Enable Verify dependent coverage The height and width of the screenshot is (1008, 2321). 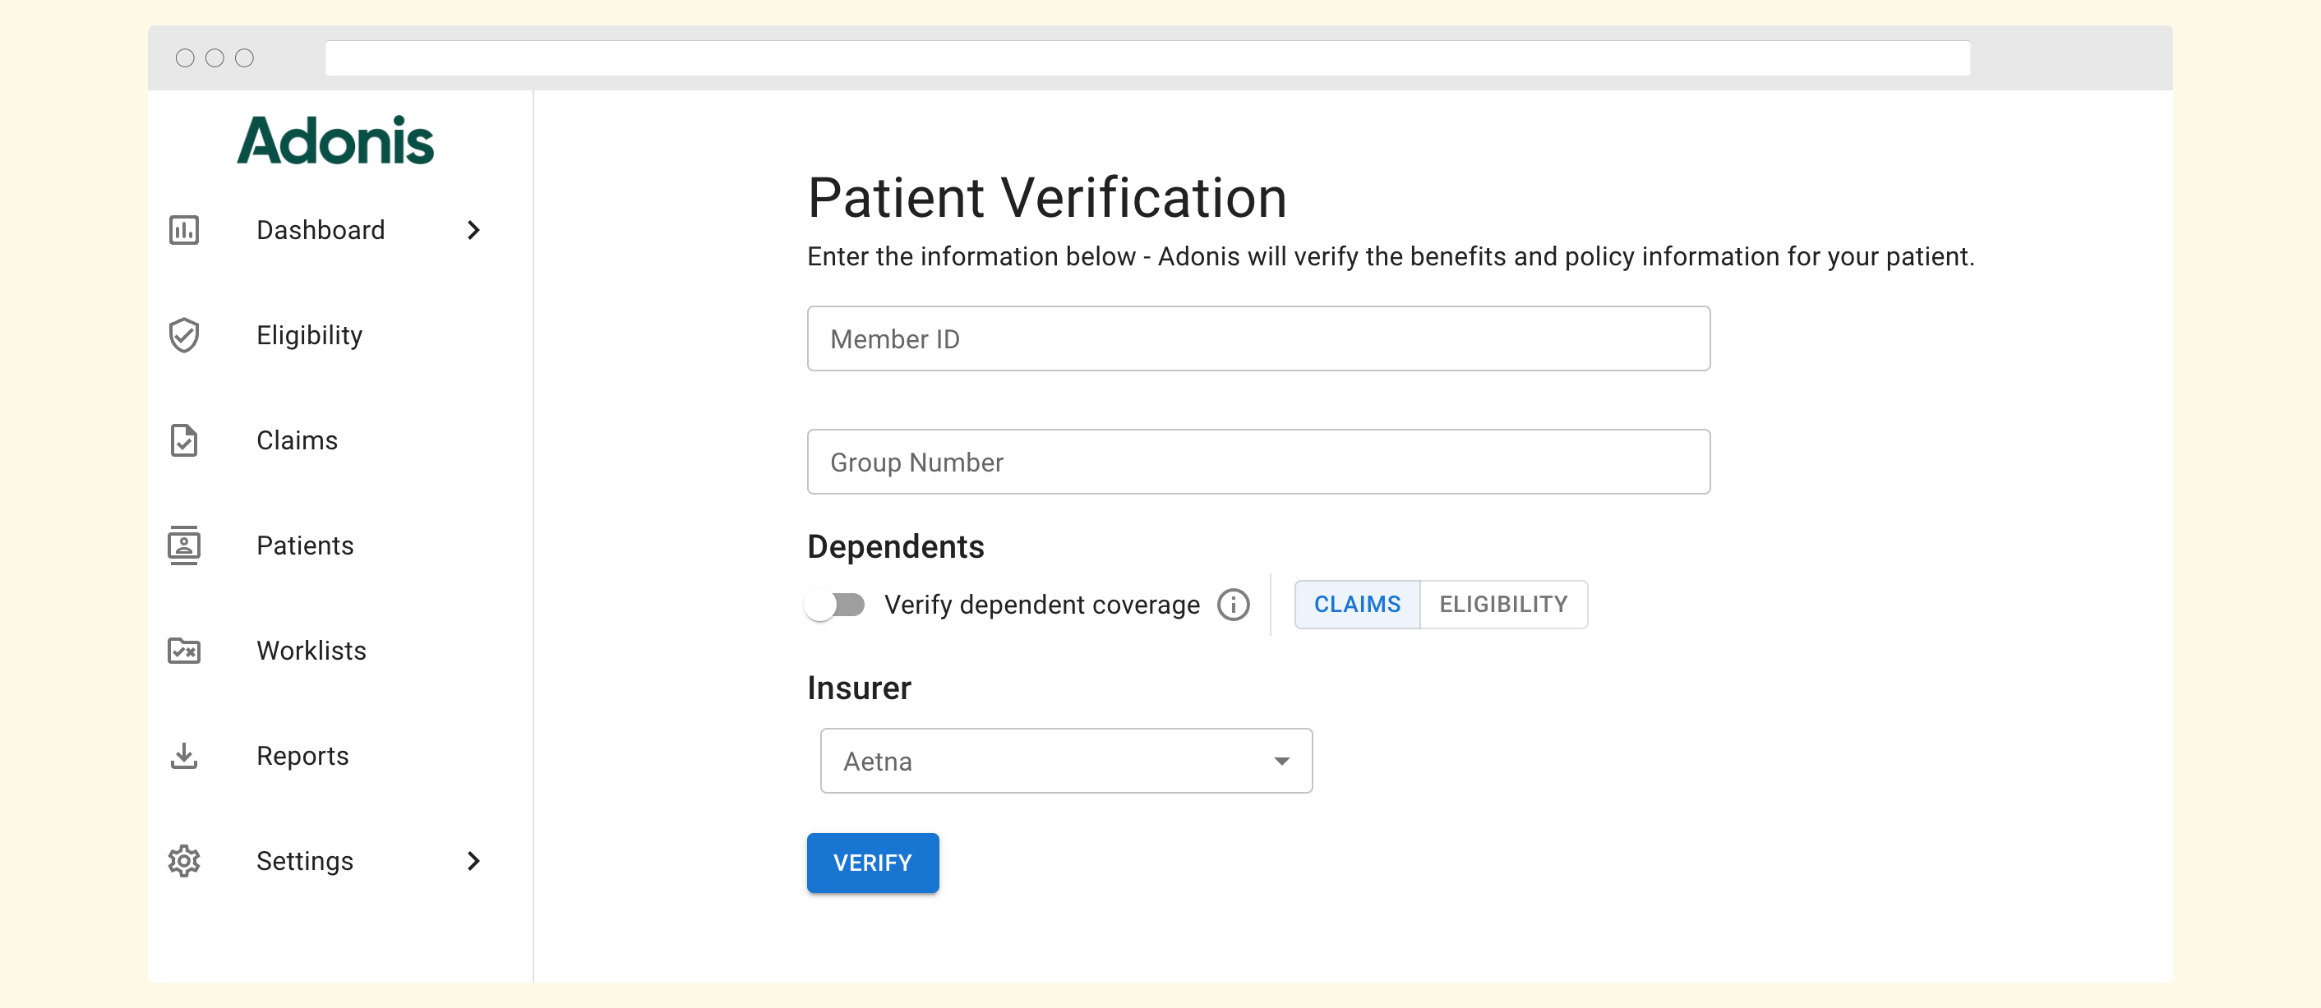[836, 605]
